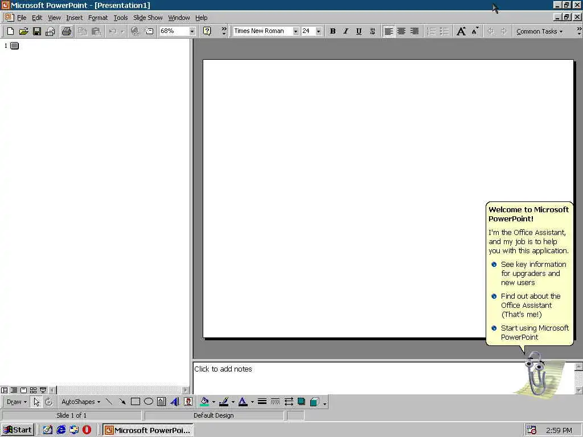Insert WordArt from drawing toolbar
Image resolution: width=583 pixels, height=437 pixels.
tap(175, 401)
